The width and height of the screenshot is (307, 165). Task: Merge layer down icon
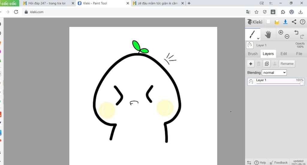275,64
